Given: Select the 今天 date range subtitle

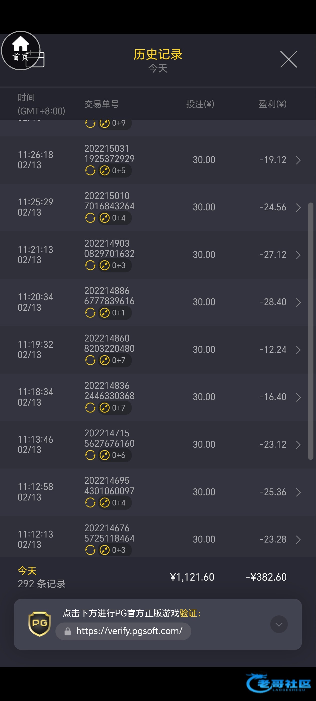Looking at the screenshot, I should pyautogui.click(x=158, y=68).
